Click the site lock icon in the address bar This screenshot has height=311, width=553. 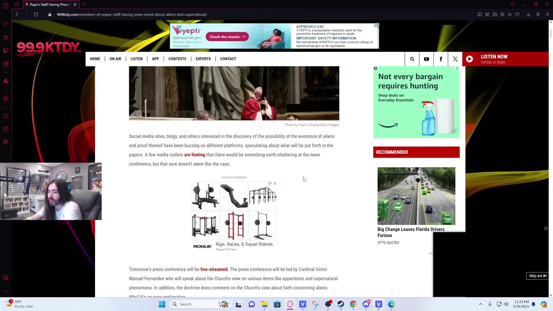50,14
